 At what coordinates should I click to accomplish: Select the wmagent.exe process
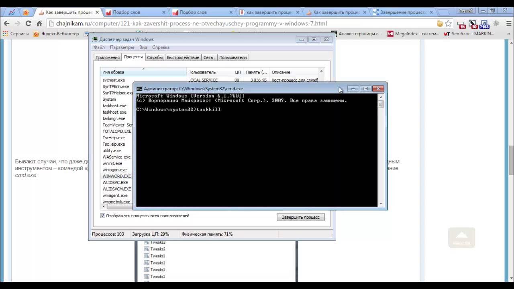115,196
